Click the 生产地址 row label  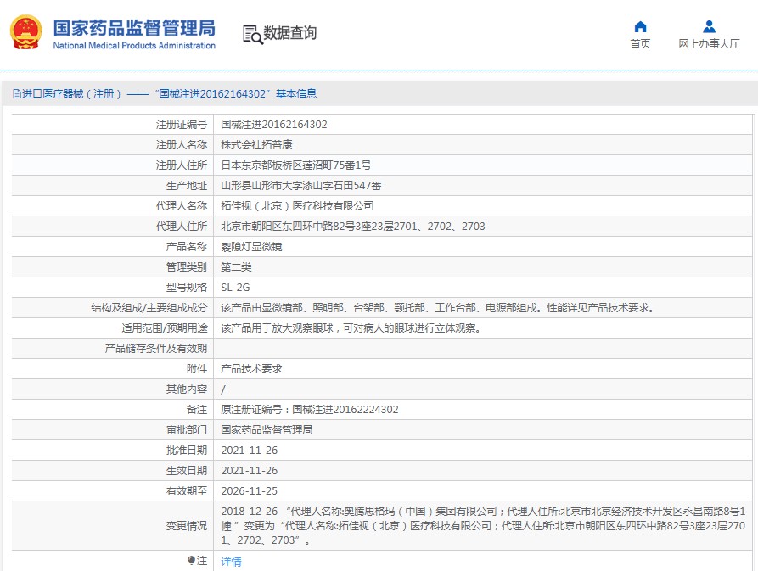pyautogui.click(x=187, y=186)
